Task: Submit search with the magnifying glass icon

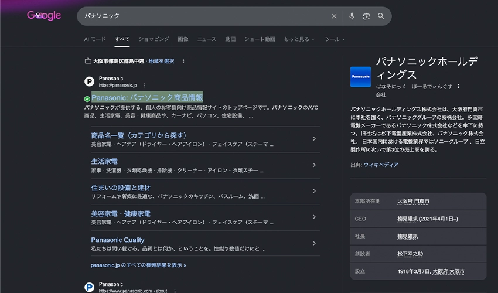Action: (x=381, y=16)
